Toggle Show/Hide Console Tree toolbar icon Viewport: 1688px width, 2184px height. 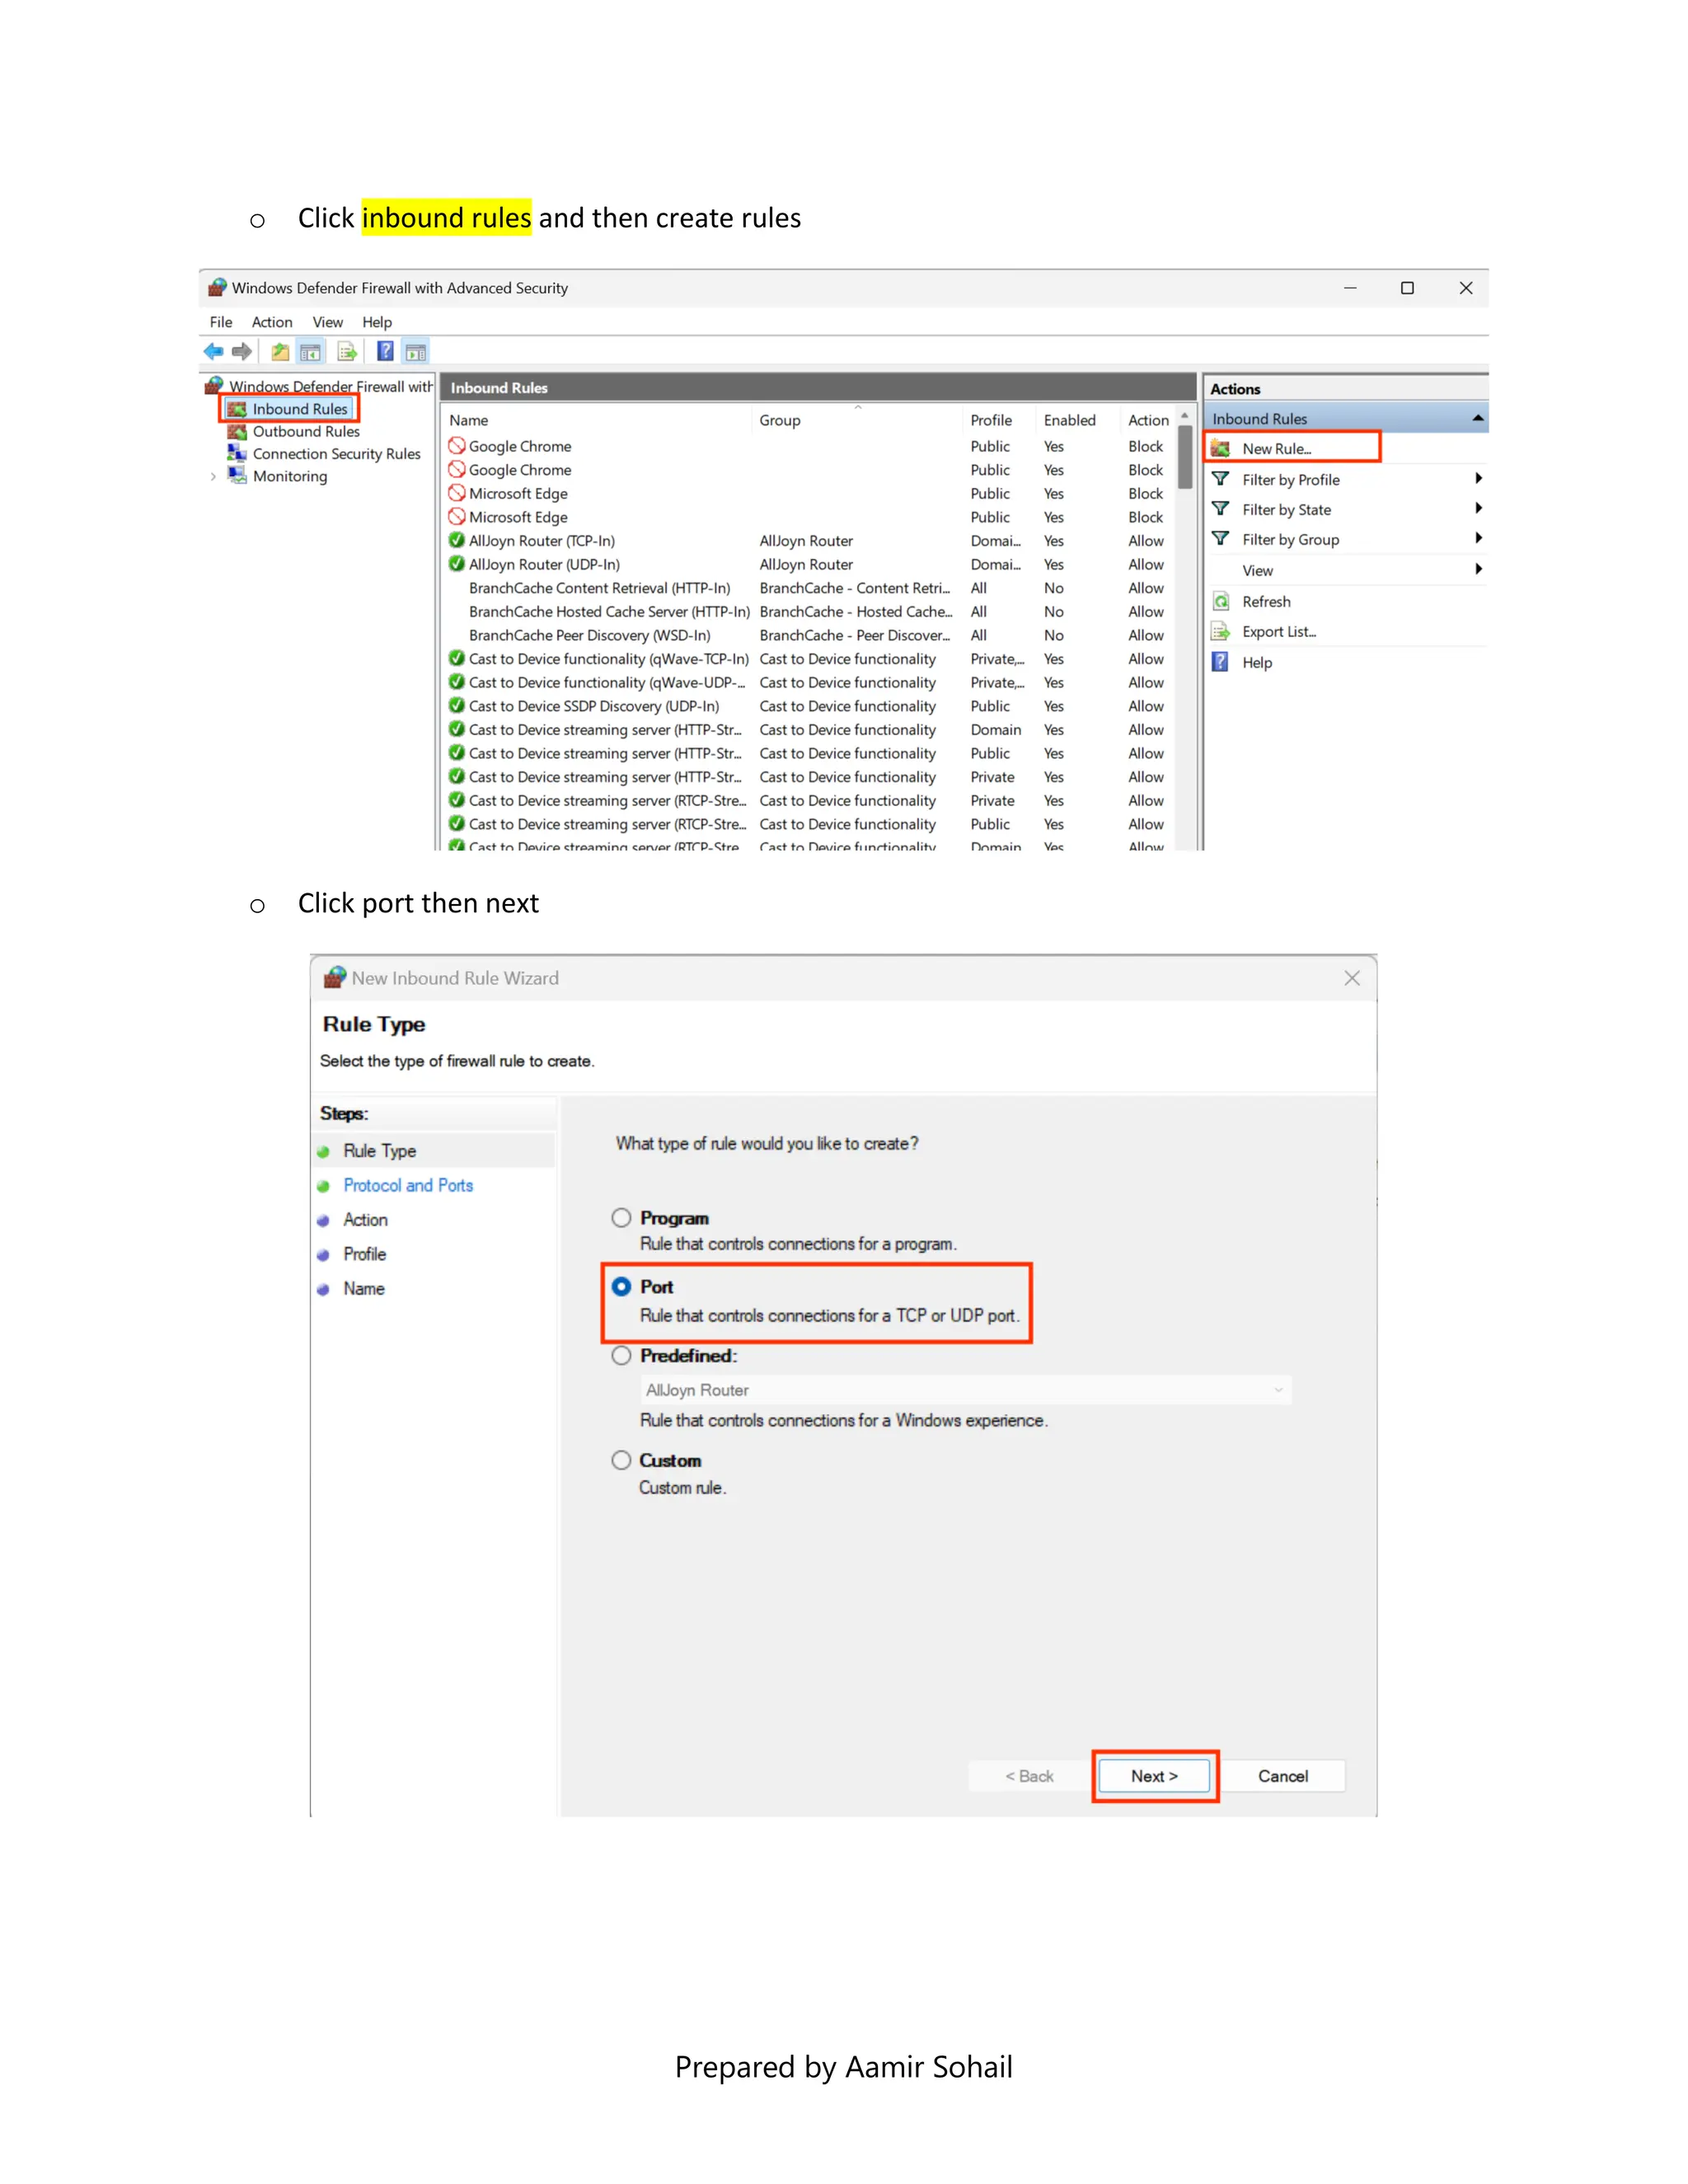[311, 351]
